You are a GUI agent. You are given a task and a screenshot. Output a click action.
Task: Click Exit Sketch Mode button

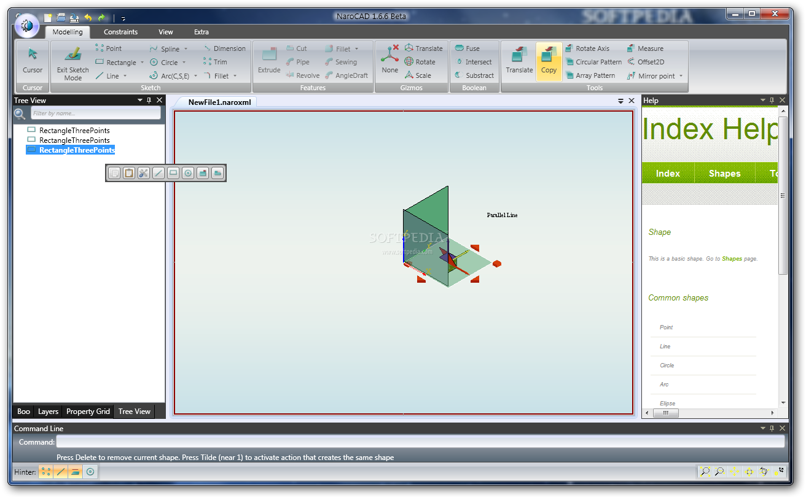(73, 64)
